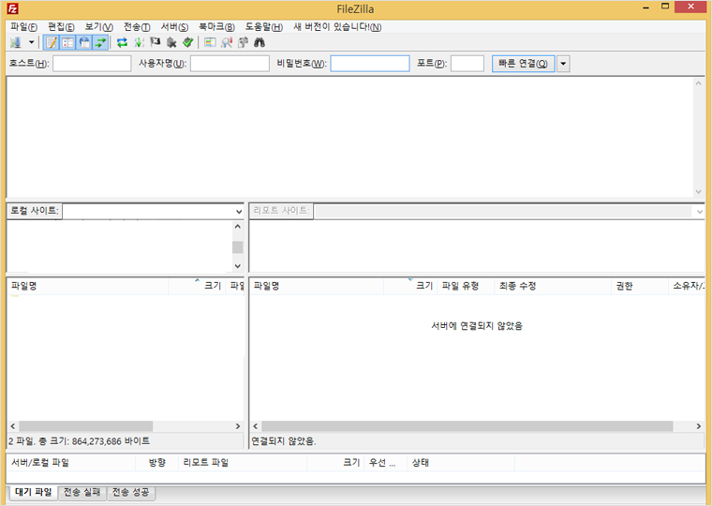Click the disconnect from server icon

pos(171,42)
